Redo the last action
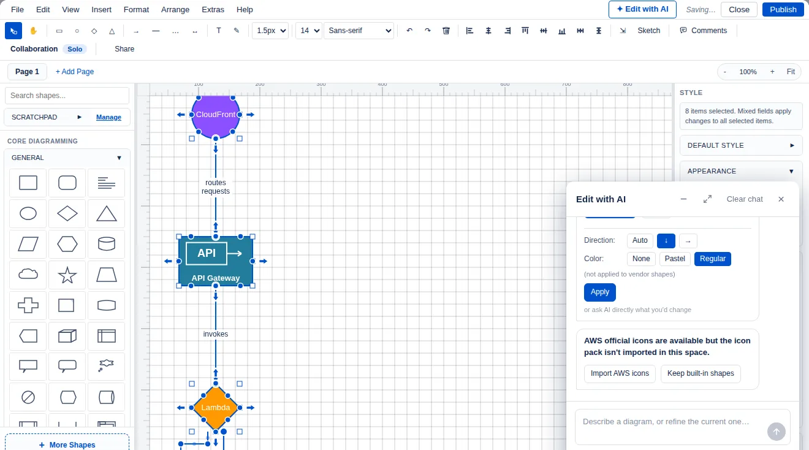The height and width of the screenshot is (450, 809). [428, 31]
